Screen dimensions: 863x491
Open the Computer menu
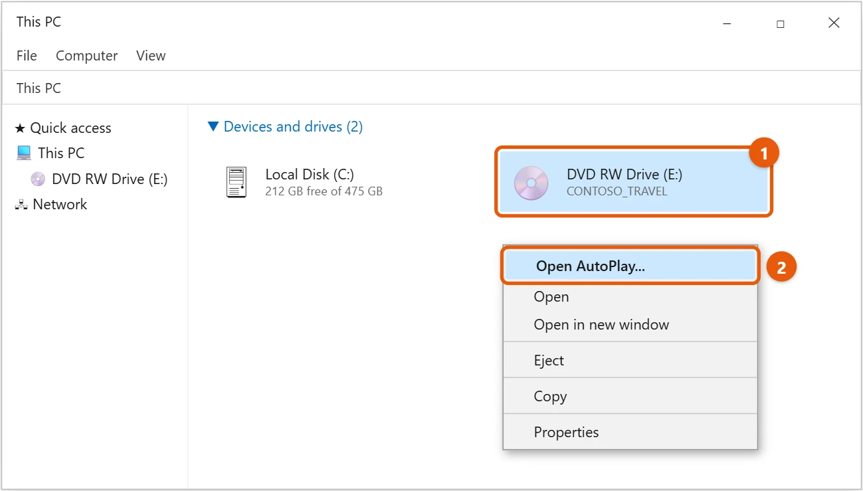point(86,56)
